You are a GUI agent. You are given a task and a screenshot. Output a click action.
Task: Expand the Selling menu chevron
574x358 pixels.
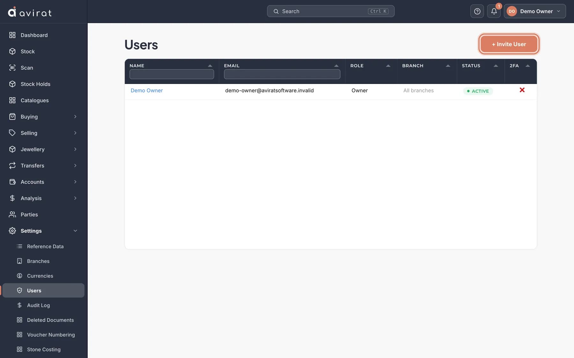click(x=75, y=133)
